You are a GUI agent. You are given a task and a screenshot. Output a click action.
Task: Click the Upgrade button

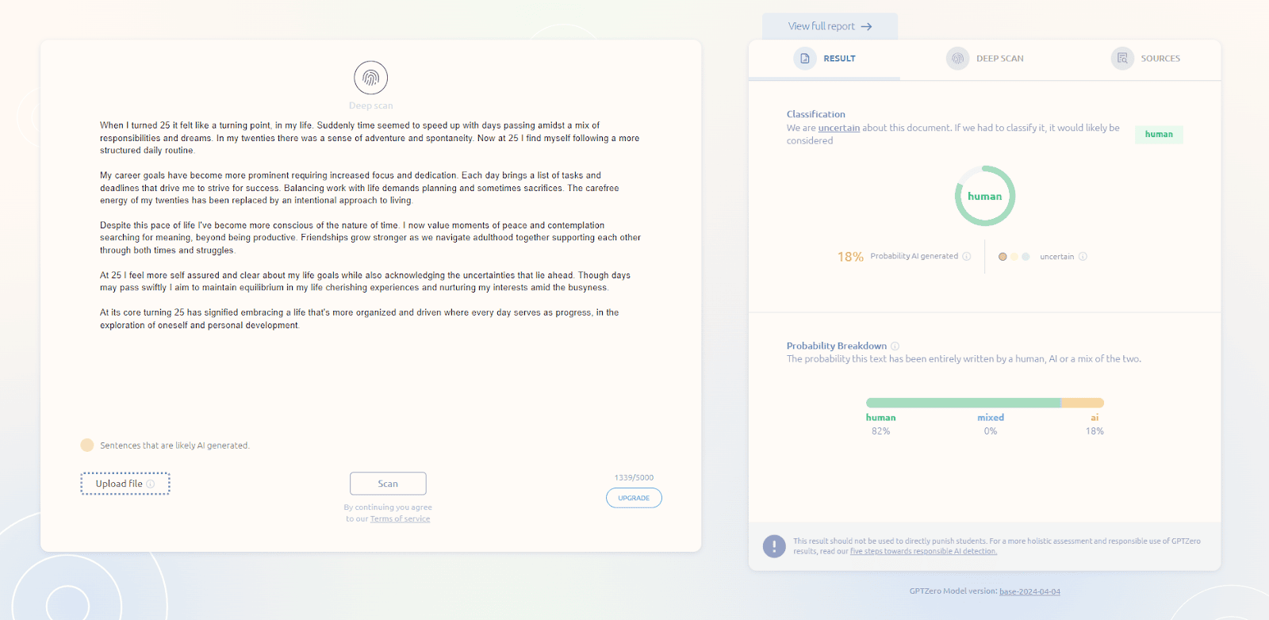[634, 498]
